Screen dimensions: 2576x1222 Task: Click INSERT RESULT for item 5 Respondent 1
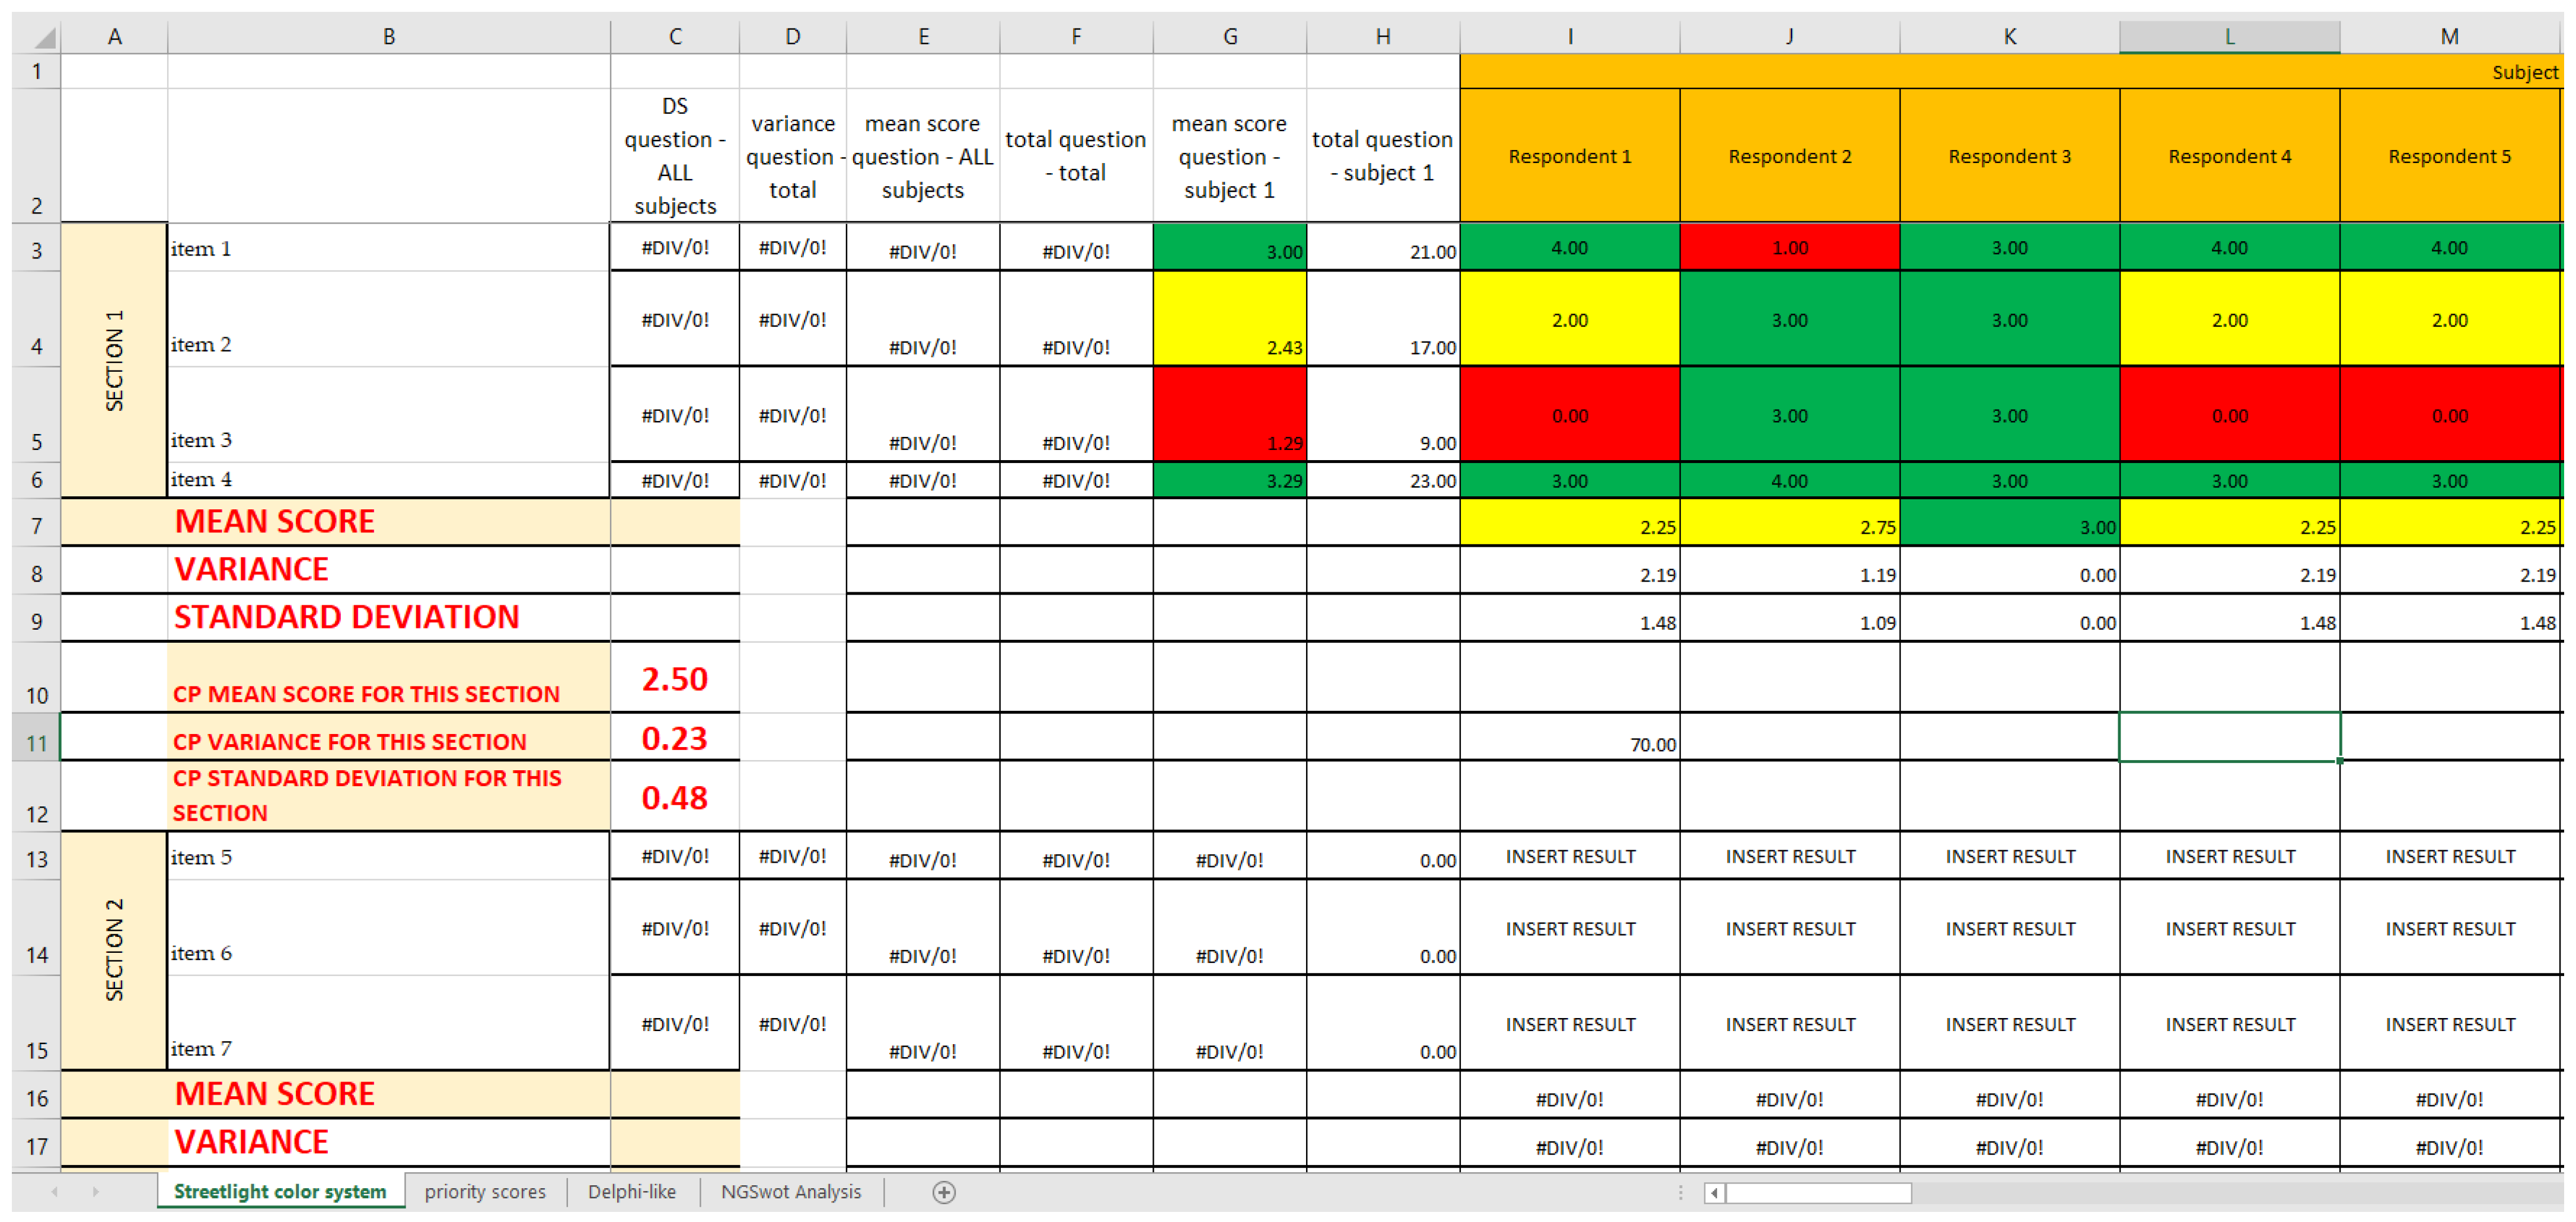[x=1569, y=857]
